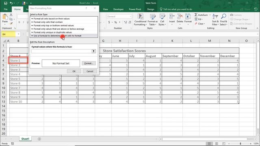Click the Fill down icon
Viewport: 260px width, 146px height.
(x=196, y=19)
